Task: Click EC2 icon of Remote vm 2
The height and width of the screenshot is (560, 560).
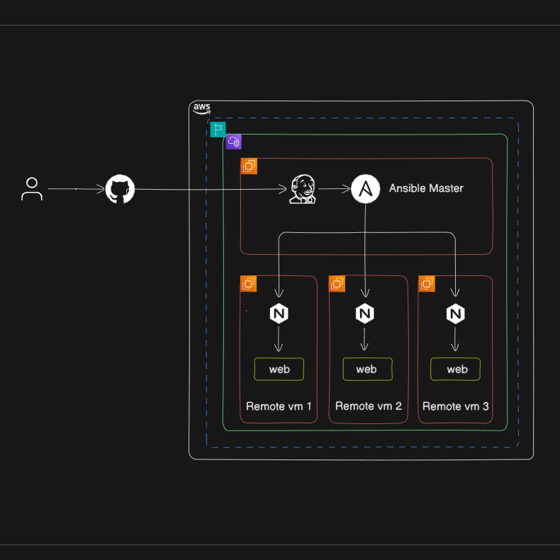Action: point(337,284)
